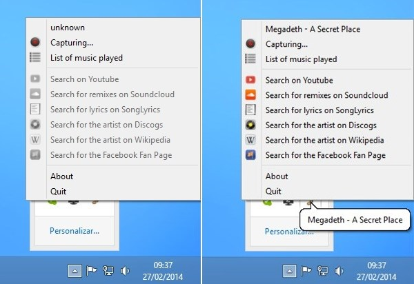Expand hidden tray icons arrow below the Megadeth menu
Image resolution: width=414 pixels, height=284 pixels.
(290, 271)
